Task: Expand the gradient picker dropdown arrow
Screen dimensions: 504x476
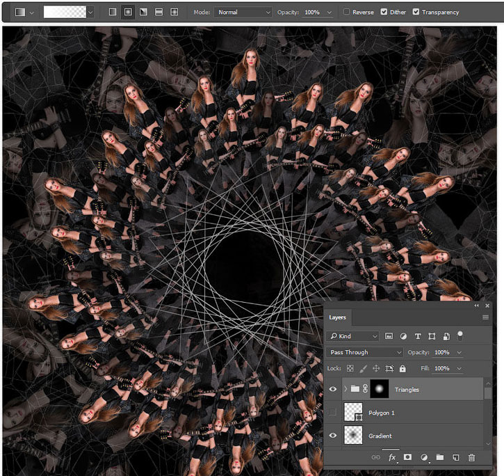Action: tap(90, 13)
